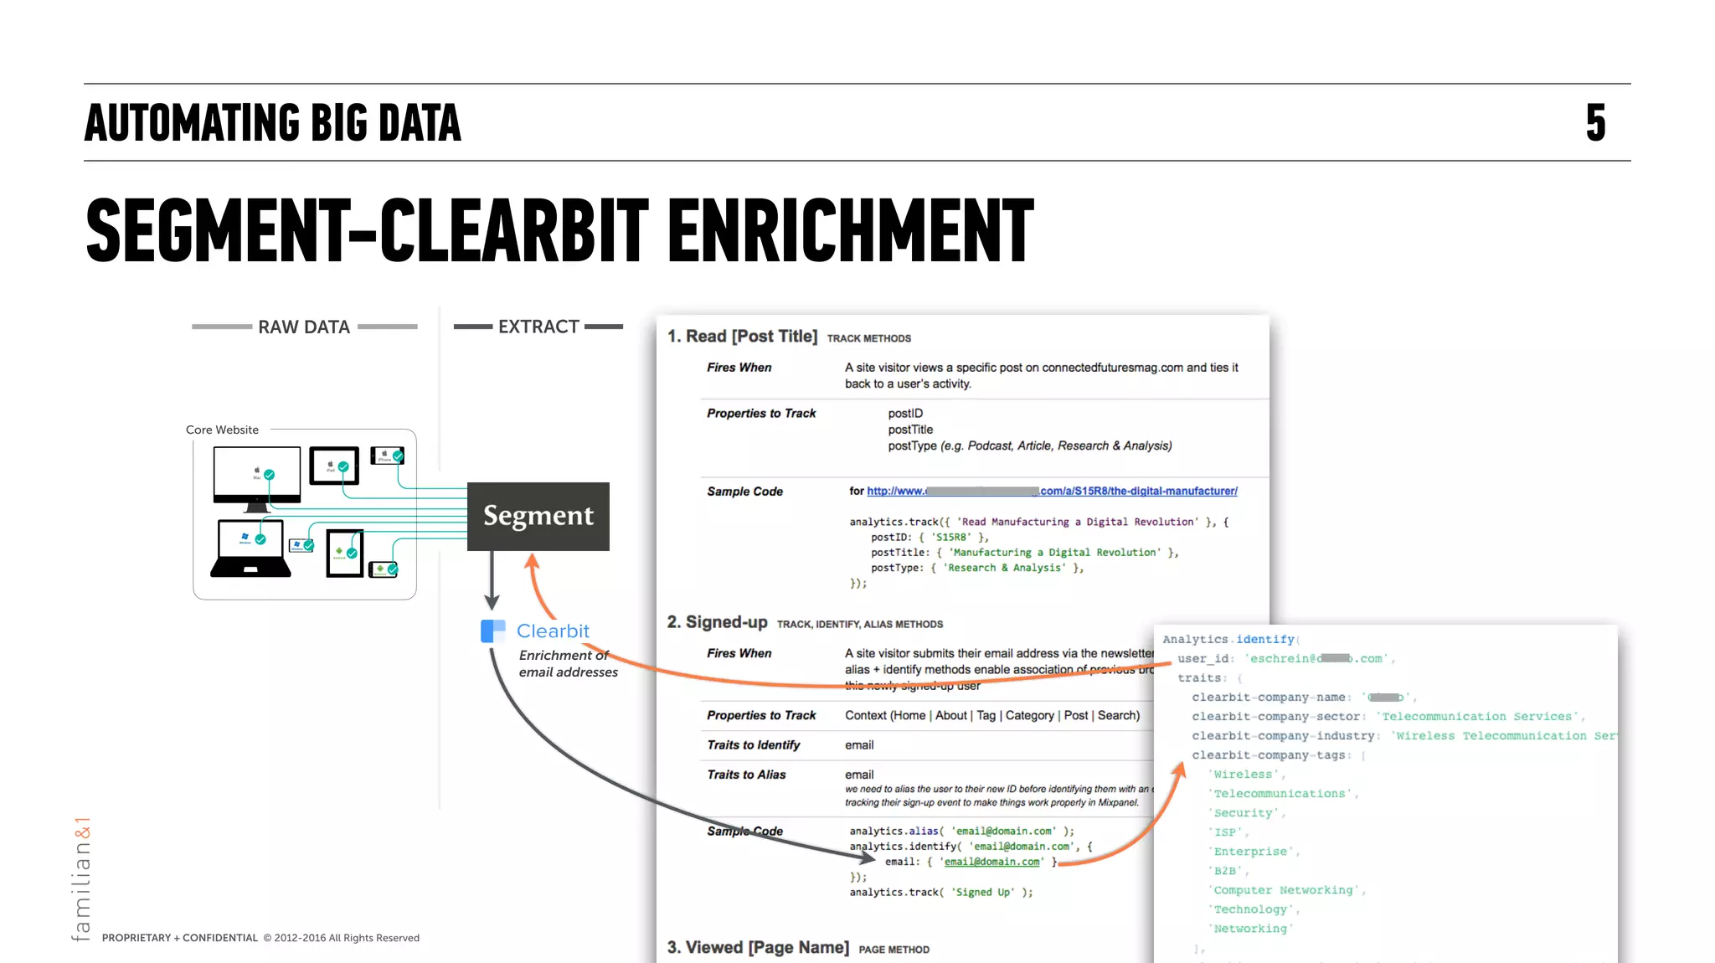Click the 'Core Website' label

pos(222,430)
